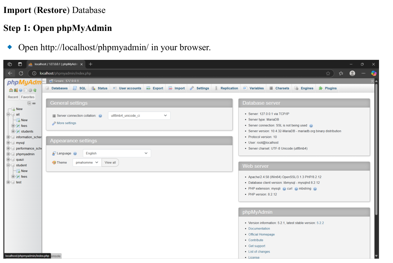Click the Get support link
393x263 pixels.
(x=257, y=246)
